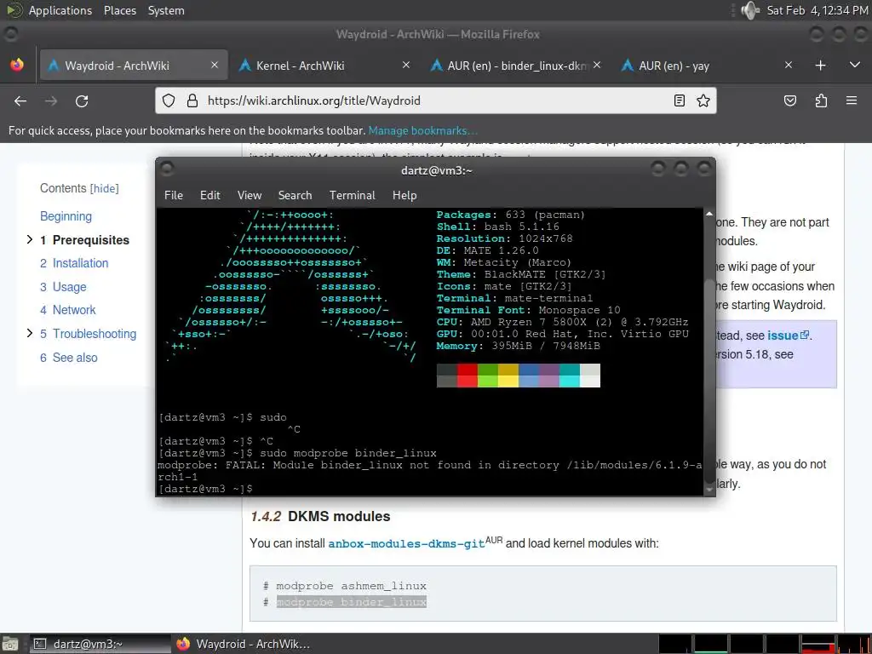Click the URL address bar field
The width and height of the screenshot is (872, 654).
tap(435, 100)
